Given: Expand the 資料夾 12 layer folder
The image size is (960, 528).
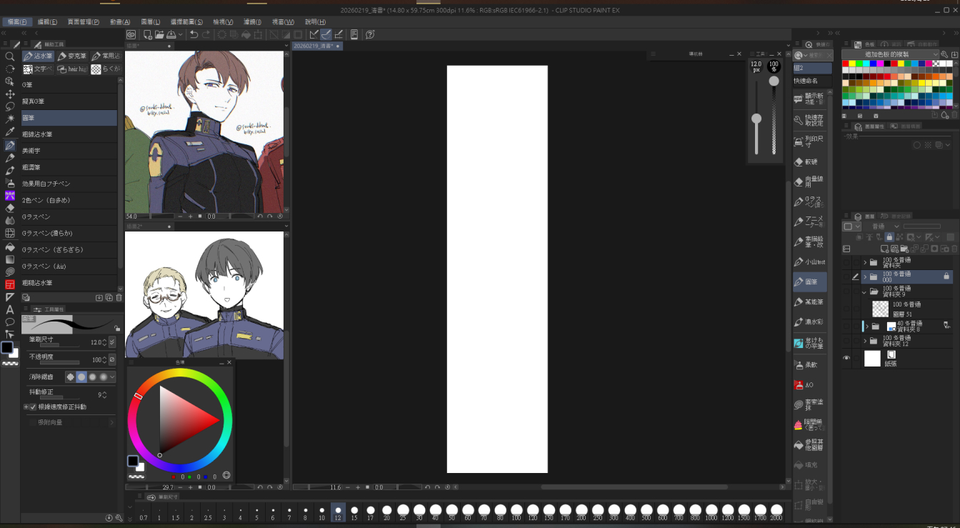Looking at the screenshot, I should [865, 342].
